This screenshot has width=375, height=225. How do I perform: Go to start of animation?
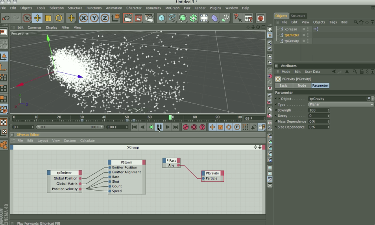point(135,127)
